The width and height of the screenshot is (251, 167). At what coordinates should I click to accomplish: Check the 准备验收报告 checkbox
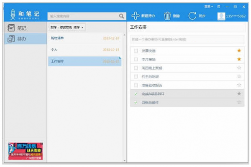[136, 85]
